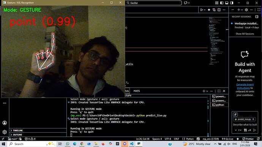This screenshot has height=147, width=262.
Task: Open terminal panel More Actions ellipsis
Action: [211, 91]
